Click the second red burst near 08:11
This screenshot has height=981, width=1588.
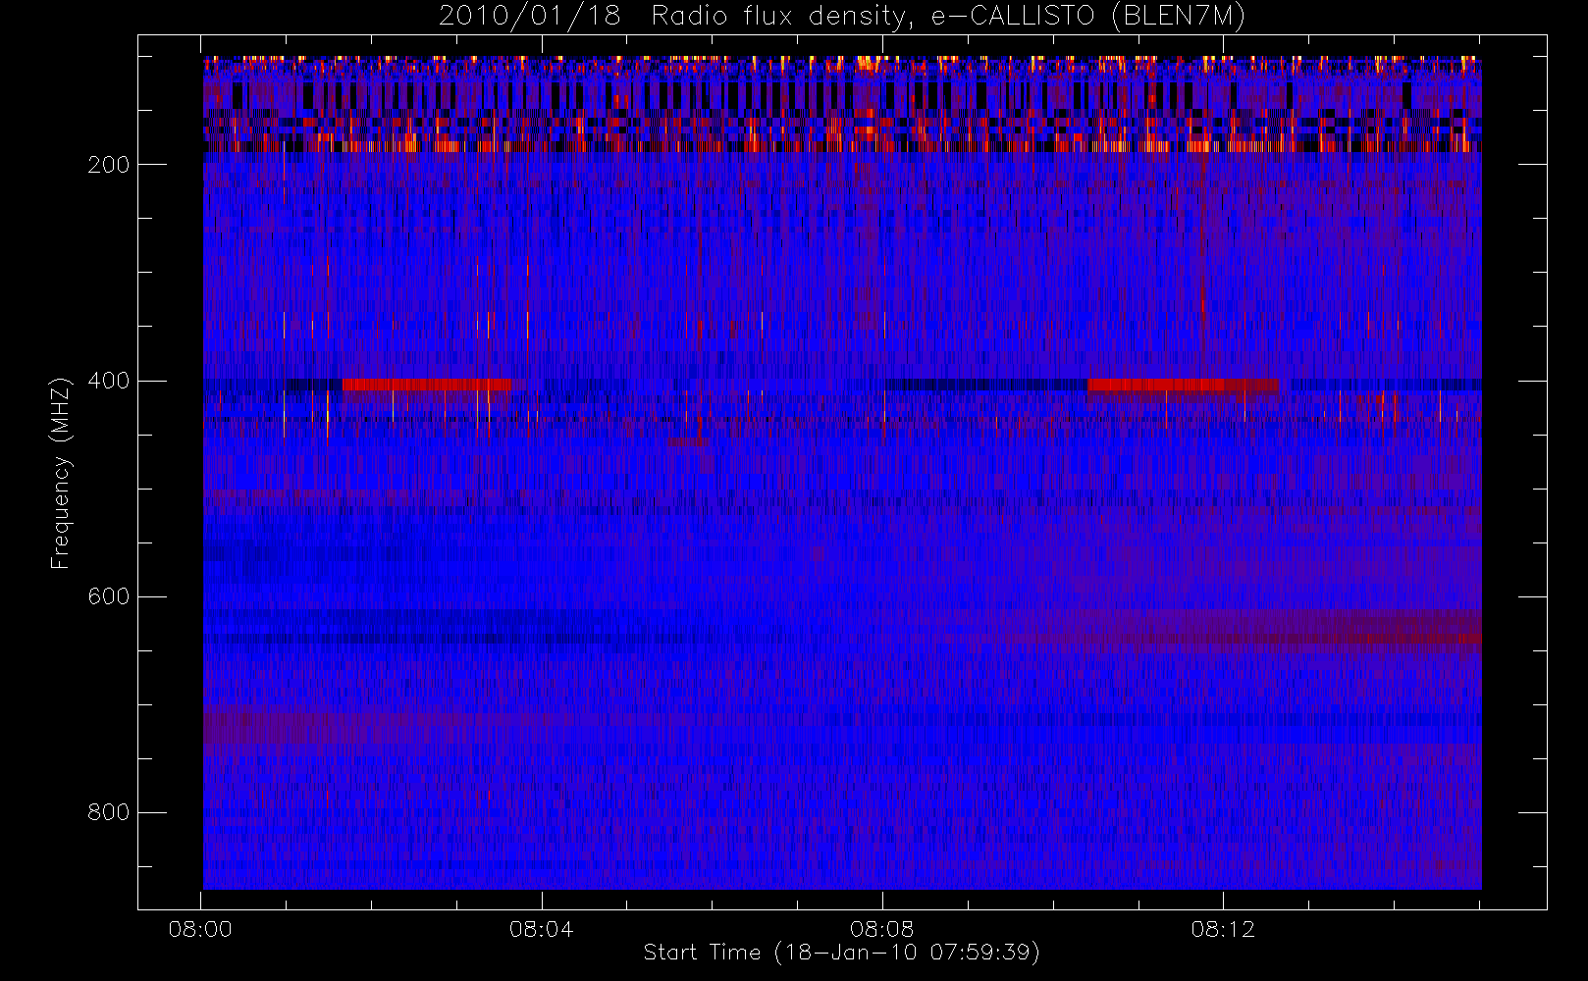tap(1183, 385)
